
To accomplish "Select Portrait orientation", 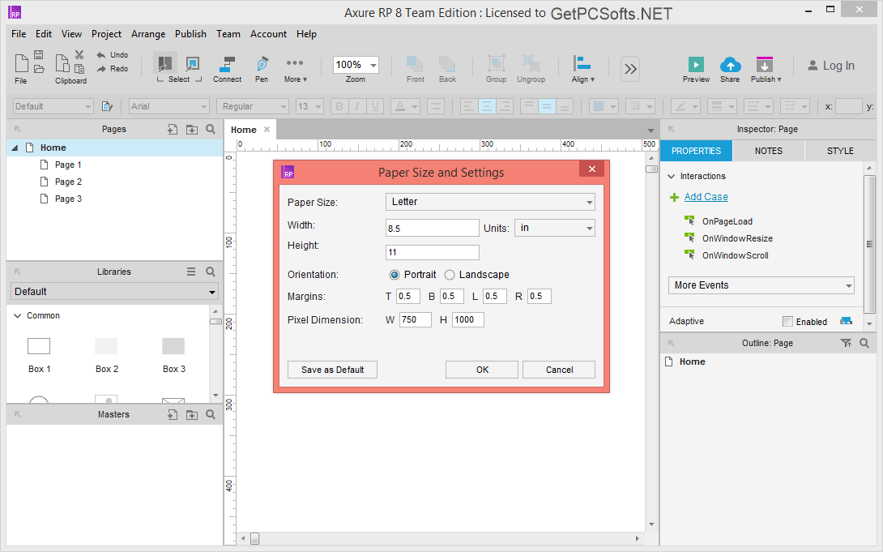I will [395, 275].
